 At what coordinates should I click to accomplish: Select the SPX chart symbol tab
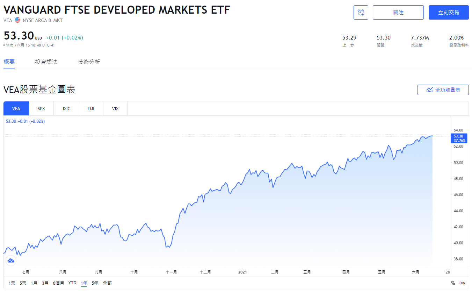pos(41,108)
